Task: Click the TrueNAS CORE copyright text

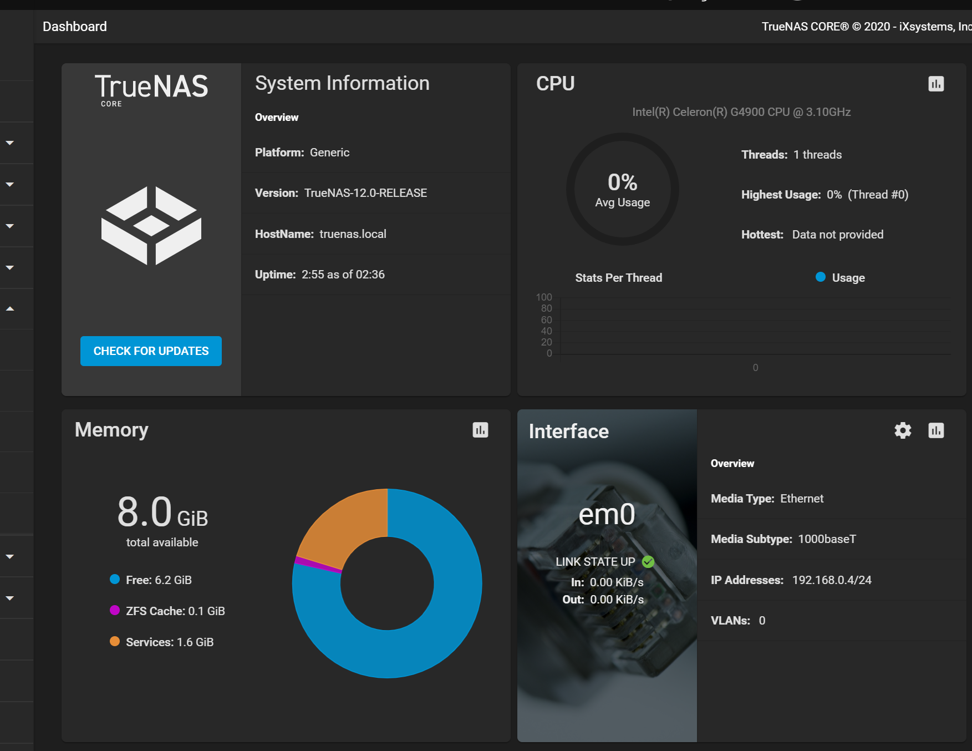Action: tap(866, 27)
